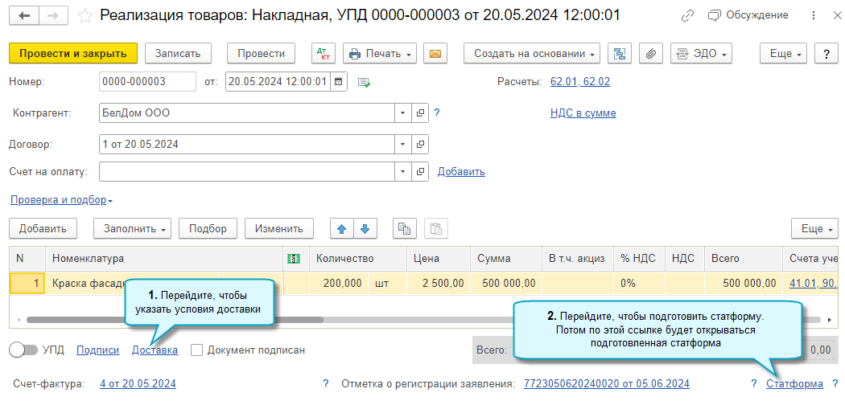Open related documents structure icon
845x401 pixels.
(x=620, y=53)
